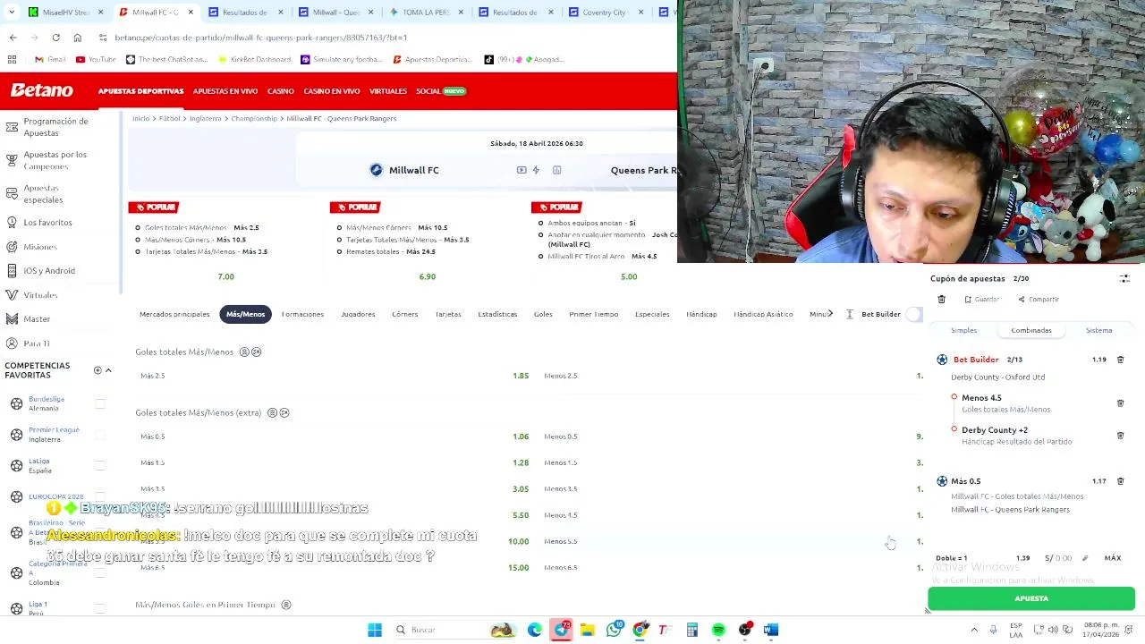1145x644 pixels.
Task: Open the bet slip settings sliders icon
Action: (x=1124, y=279)
